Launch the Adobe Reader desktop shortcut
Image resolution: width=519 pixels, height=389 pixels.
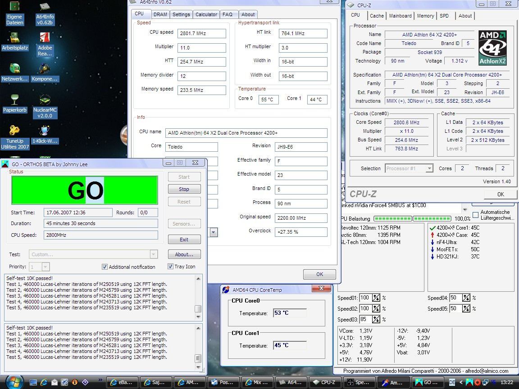(x=45, y=44)
